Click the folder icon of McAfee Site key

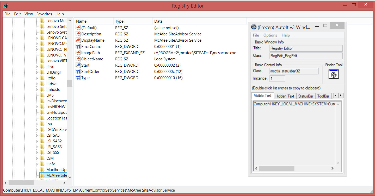pyautogui.click(x=42, y=175)
